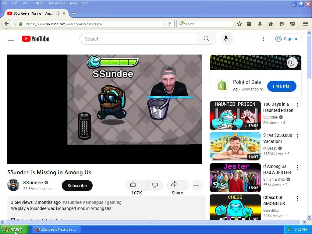Bookmark this page with the star icon
312x234 pixels.
click(239, 24)
